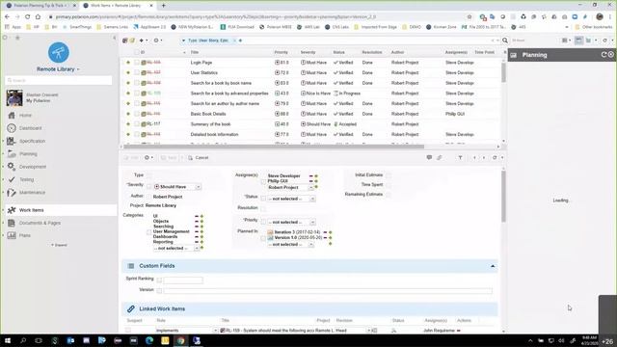The height and width of the screenshot is (347, 617).
Task: Sort by the Priority column header
Action: (x=281, y=52)
